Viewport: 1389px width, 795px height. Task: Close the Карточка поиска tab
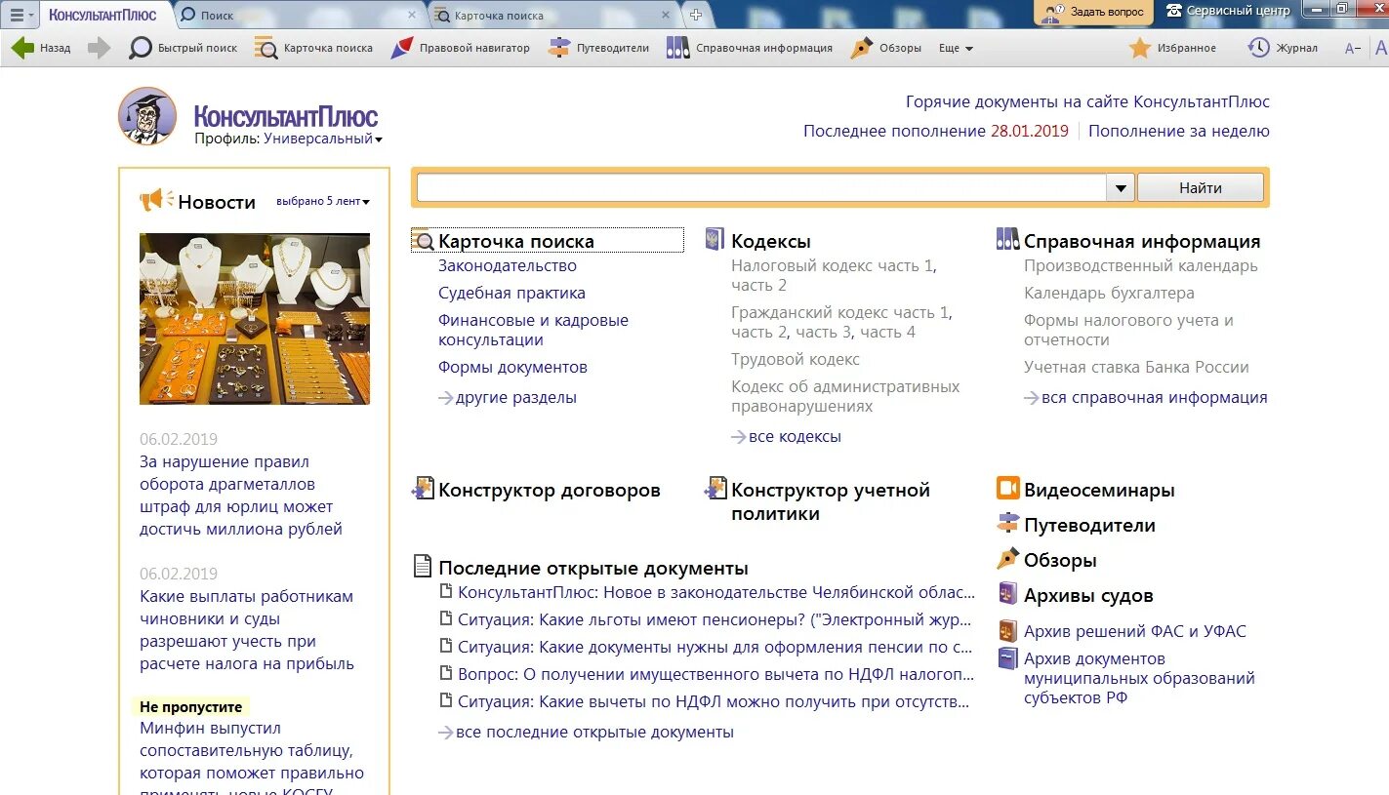pyautogui.click(x=666, y=16)
